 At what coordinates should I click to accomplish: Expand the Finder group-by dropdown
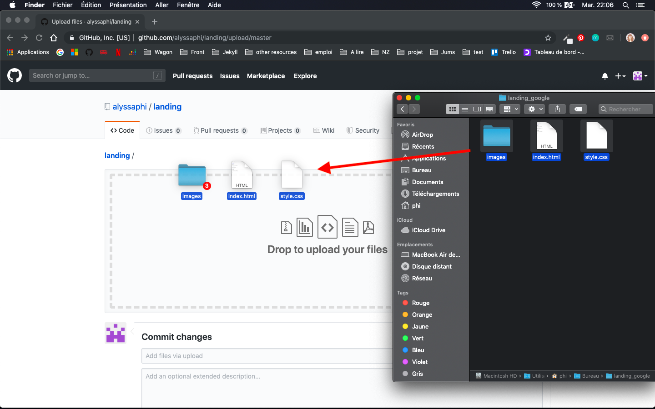[509, 109]
